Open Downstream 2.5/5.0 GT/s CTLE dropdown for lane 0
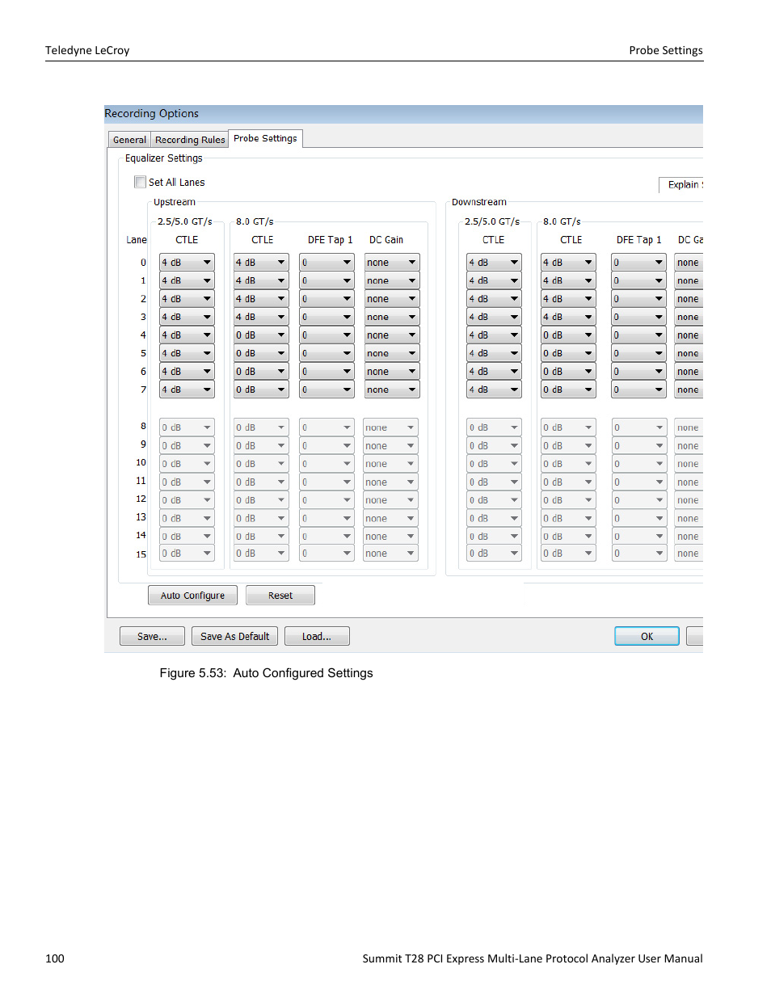Image resolution: width=771 pixels, height=998 pixels. click(x=494, y=263)
